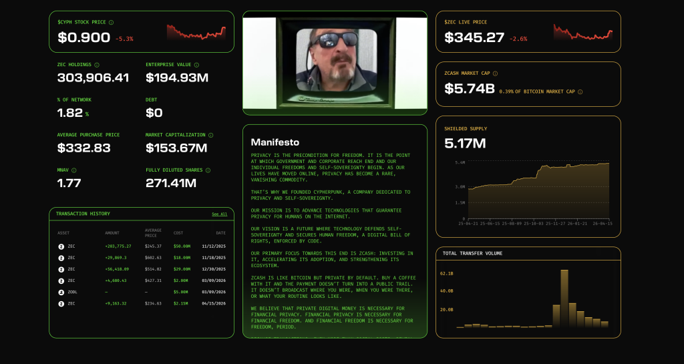Viewport: 684px width, 364px height.
Task: Click the DATE column header
Action: (220, 233)
